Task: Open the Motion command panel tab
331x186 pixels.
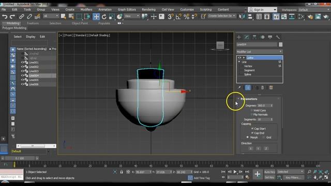Action: pos(262,37)
